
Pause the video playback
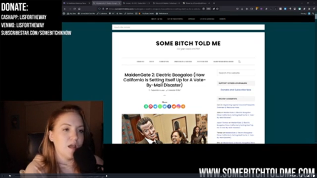pos(4,176)
